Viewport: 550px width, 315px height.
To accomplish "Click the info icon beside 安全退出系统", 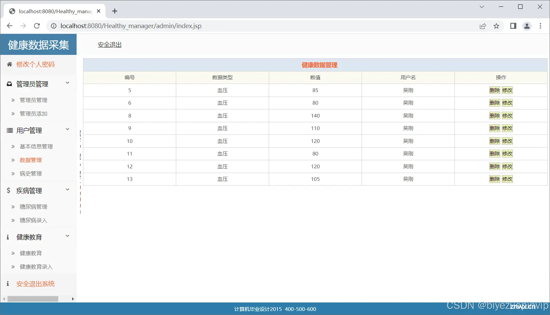I will tap(8, 283).
